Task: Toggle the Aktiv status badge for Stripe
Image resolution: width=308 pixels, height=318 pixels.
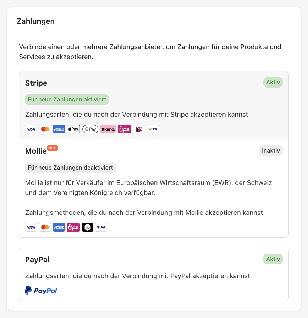Action: pyautogui.click(x=273, y=82)
